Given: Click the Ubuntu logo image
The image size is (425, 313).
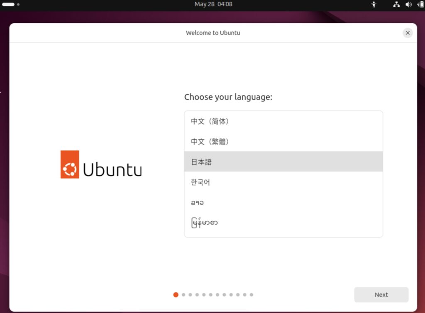Looking at the screenshot, I should click(x=101, y=165).
